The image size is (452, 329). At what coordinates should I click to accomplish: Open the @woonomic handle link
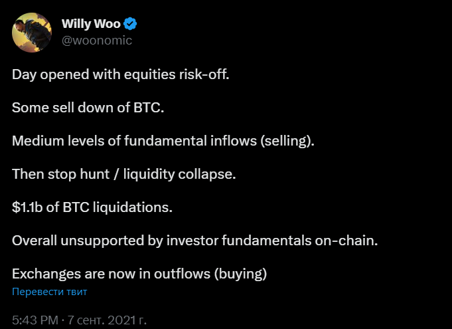97,41
